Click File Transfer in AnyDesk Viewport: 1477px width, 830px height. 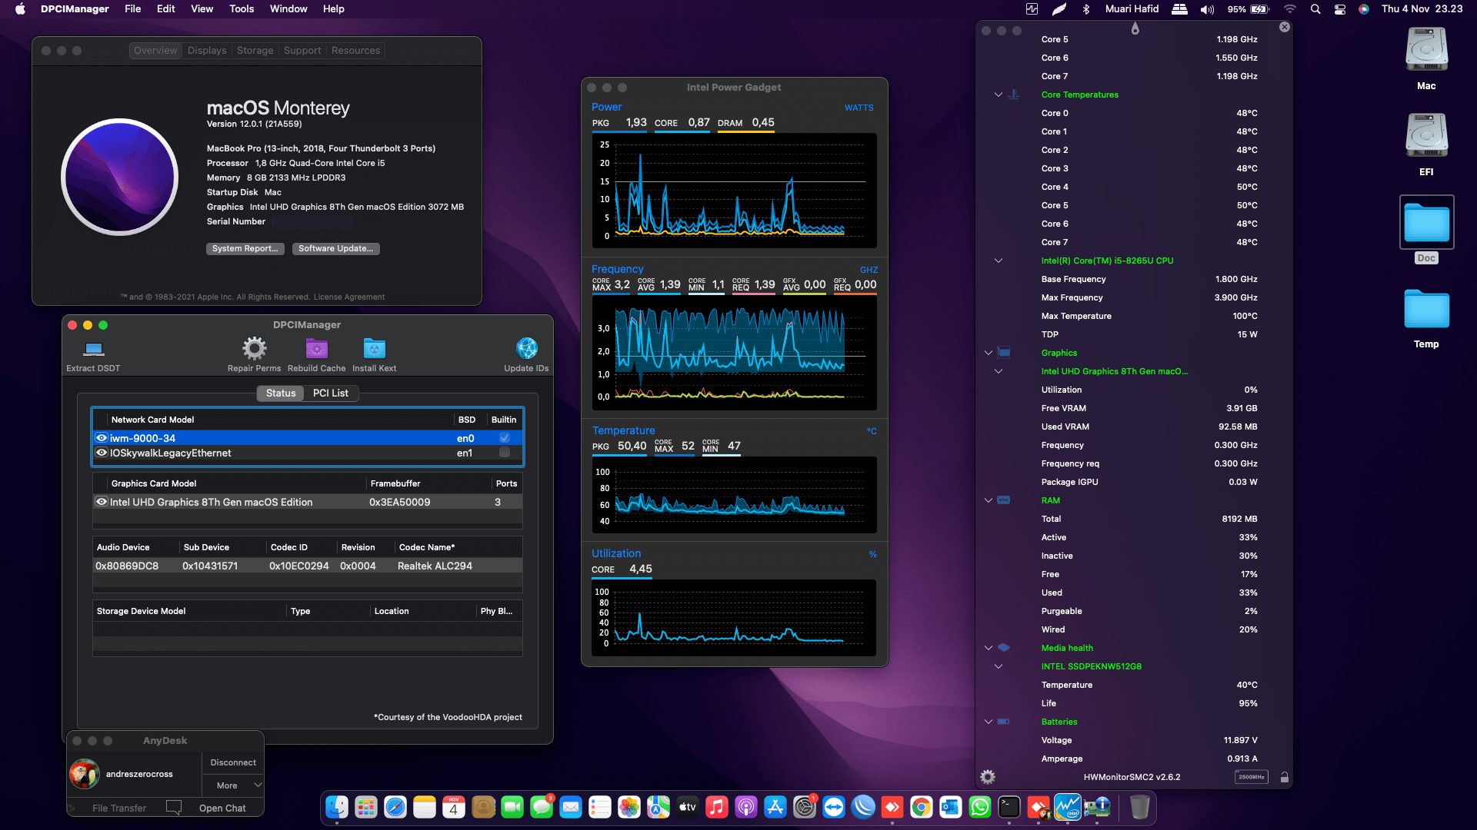click(x=118, y=808)
